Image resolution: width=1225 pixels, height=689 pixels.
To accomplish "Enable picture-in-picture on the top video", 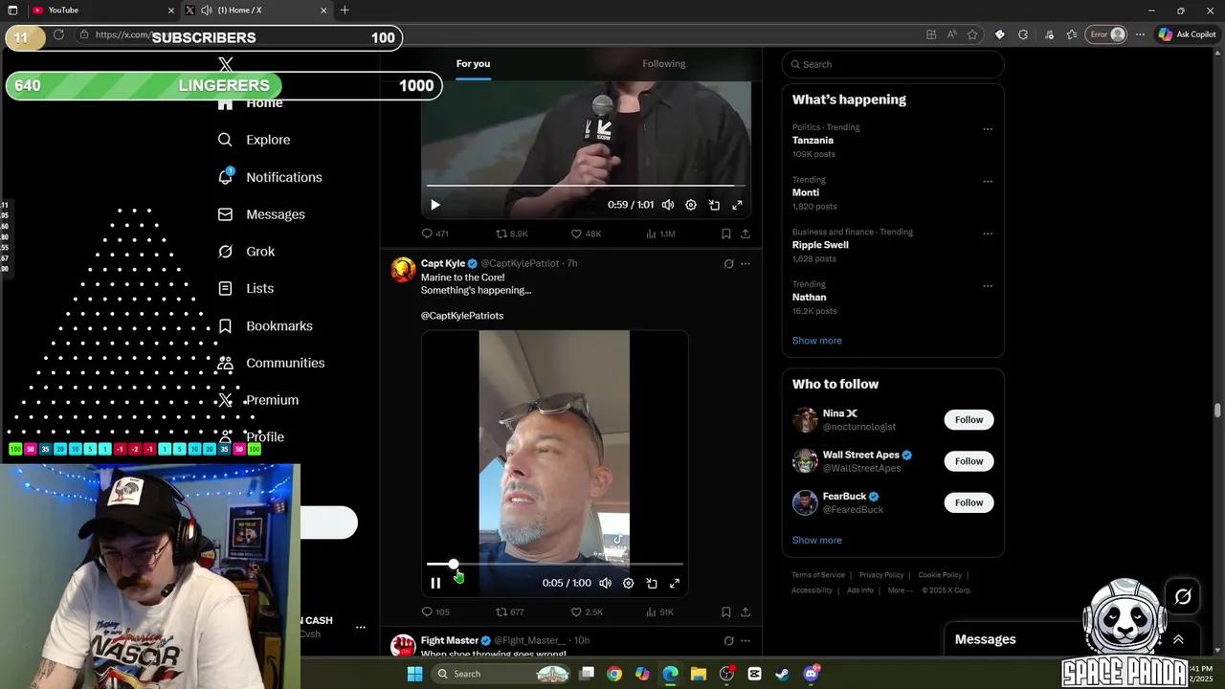I will [714, 205].
